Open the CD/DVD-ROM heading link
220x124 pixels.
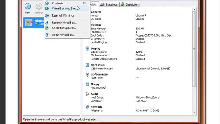99,75
